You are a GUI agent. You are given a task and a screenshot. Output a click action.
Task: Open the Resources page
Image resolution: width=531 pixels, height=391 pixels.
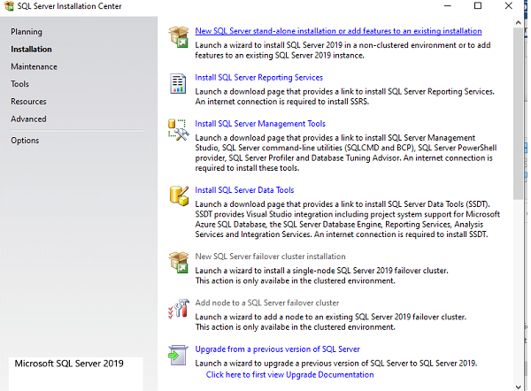click(28, 102)
